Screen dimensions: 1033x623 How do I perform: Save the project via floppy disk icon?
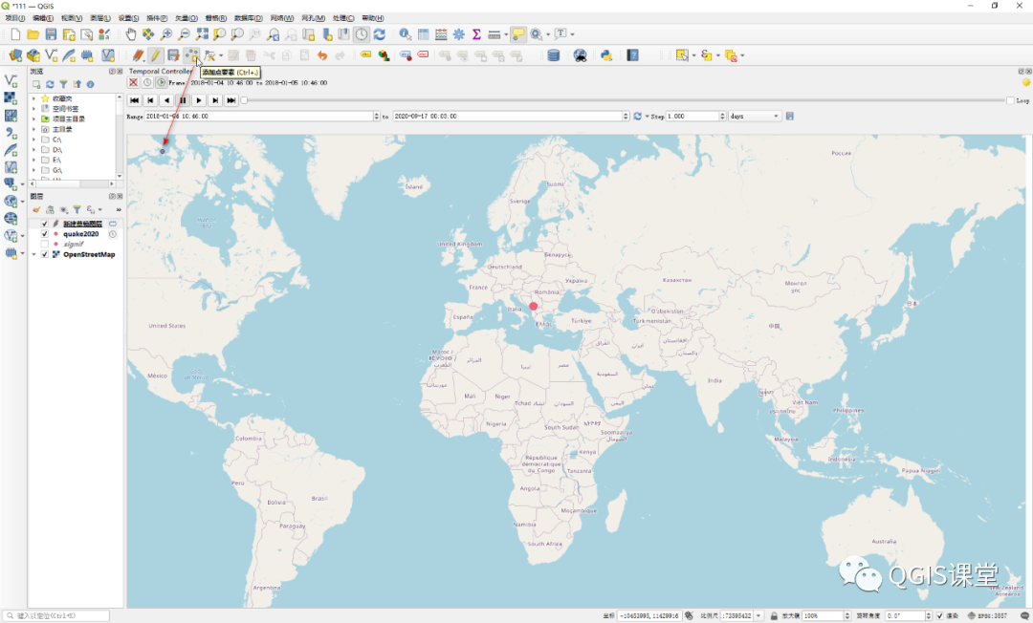pyautogui.click(x=51, y=34)
